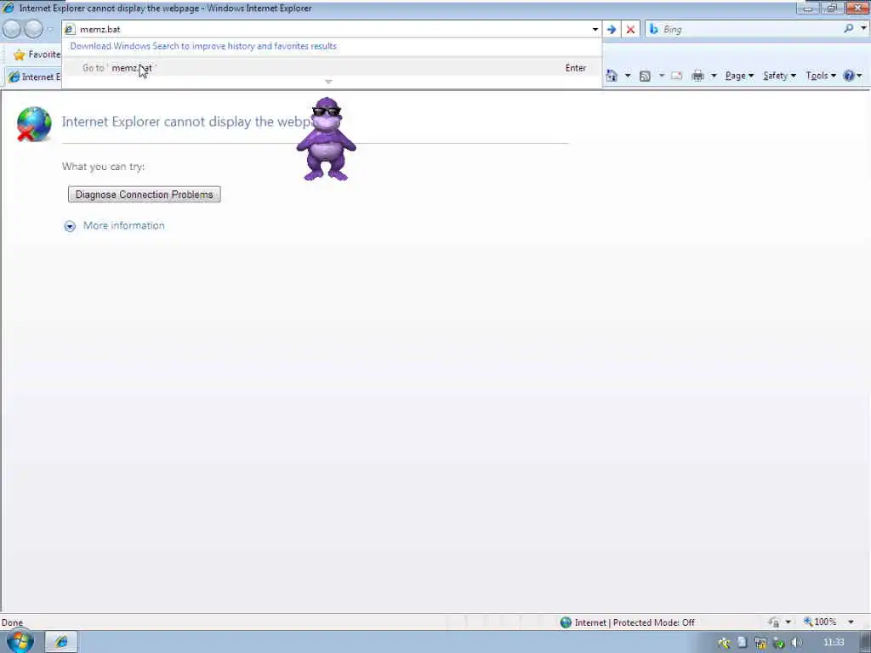Click the page icon in address bar
Screen dimensions: 871x653
70,30
